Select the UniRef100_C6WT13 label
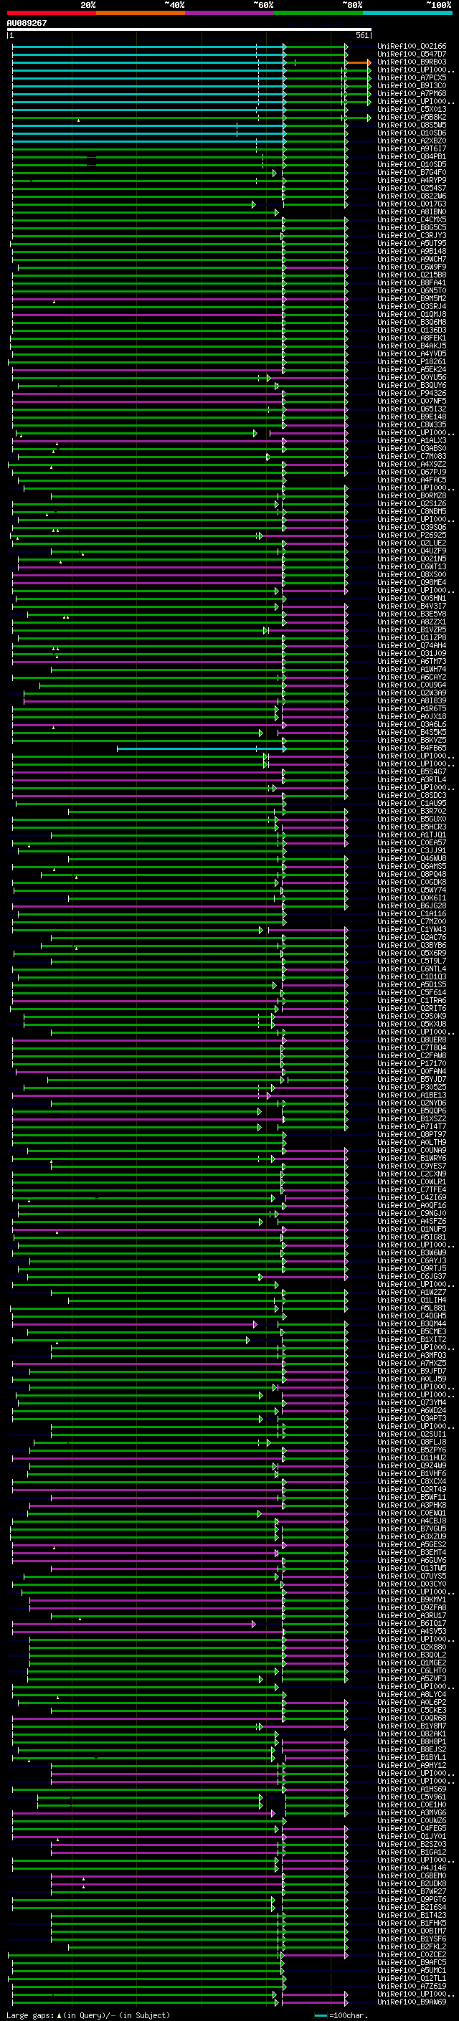Viewport: 459px width, 2021px height. pyautogui.click(x=412, y=567)
